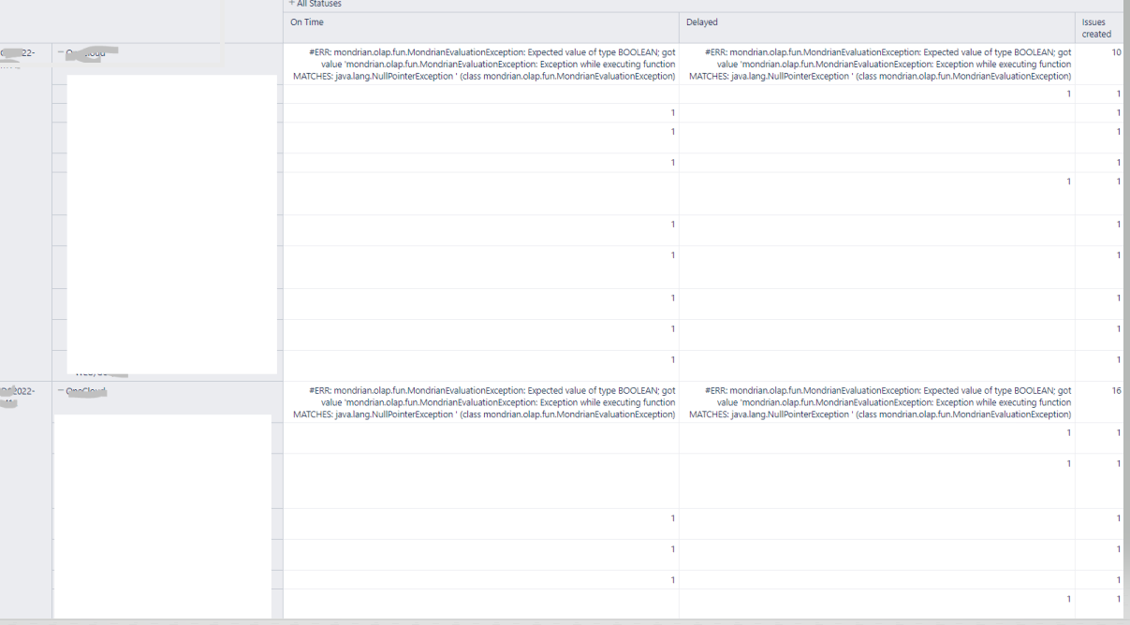Expand the All Statuses plus icon
Image resolution: width=1130 pixels, height=625 pixels.
[x=291, y=4]
